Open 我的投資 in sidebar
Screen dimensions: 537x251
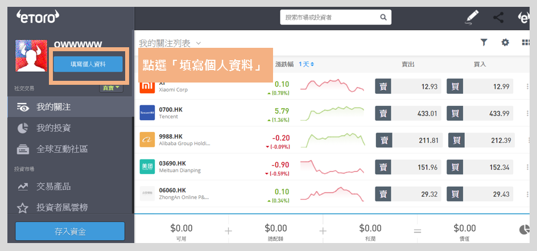(x=70, y=128)
